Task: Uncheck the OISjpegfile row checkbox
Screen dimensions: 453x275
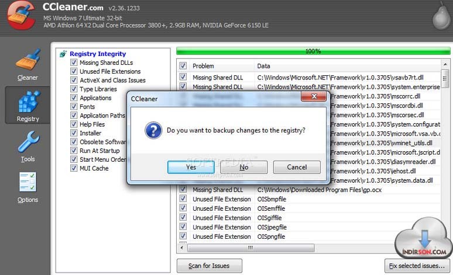Action: coord(183,227)
